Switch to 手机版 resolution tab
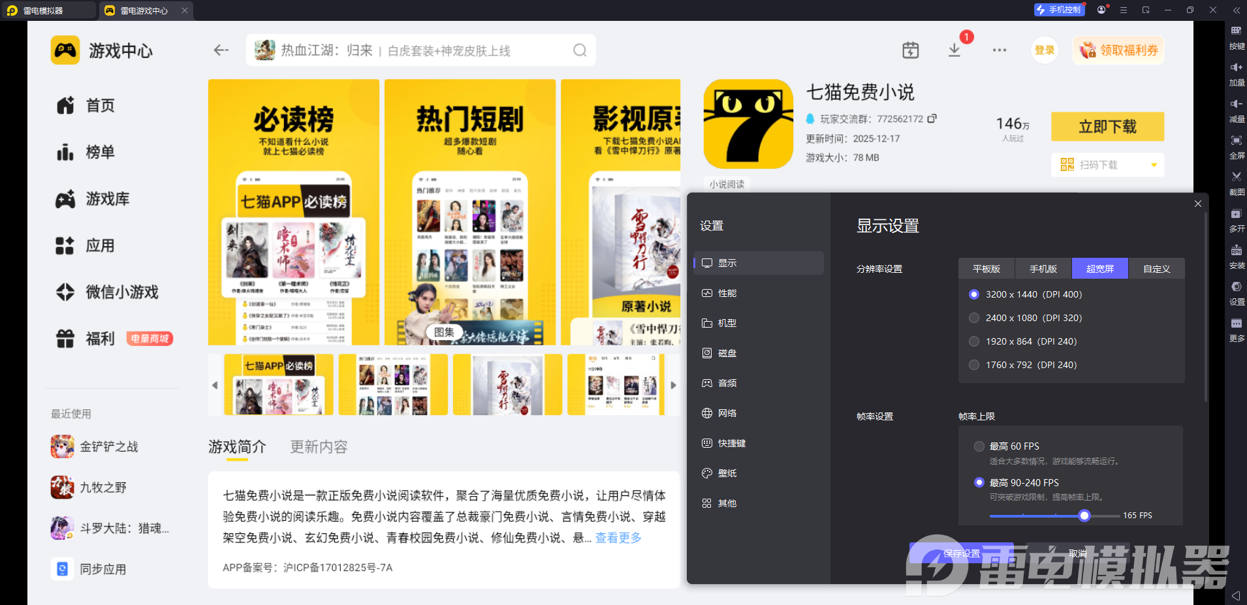 [x=1043, y=269]
